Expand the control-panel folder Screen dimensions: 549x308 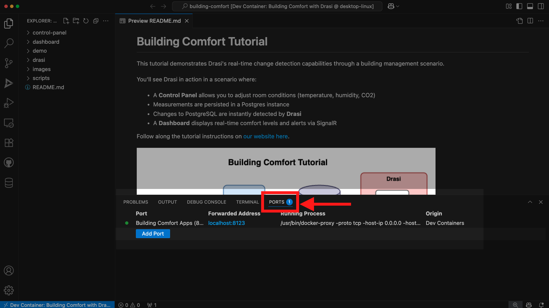pyautogui.click(x=49, y=32)
